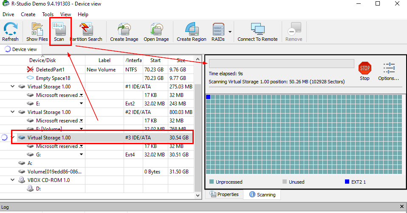
Task: Open the dropdown next to the E: partition
Action: [x=81, y=103]
